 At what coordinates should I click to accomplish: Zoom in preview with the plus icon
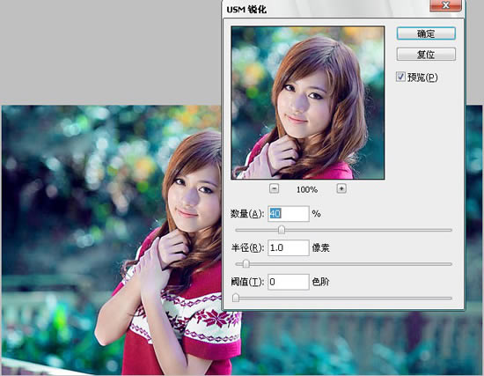341,188
